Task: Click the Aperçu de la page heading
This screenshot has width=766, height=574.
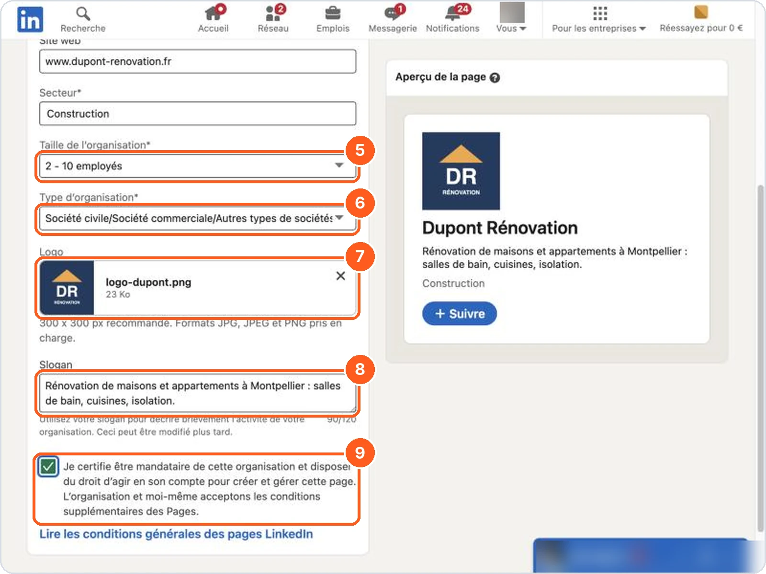Action: tap(440, 77)
